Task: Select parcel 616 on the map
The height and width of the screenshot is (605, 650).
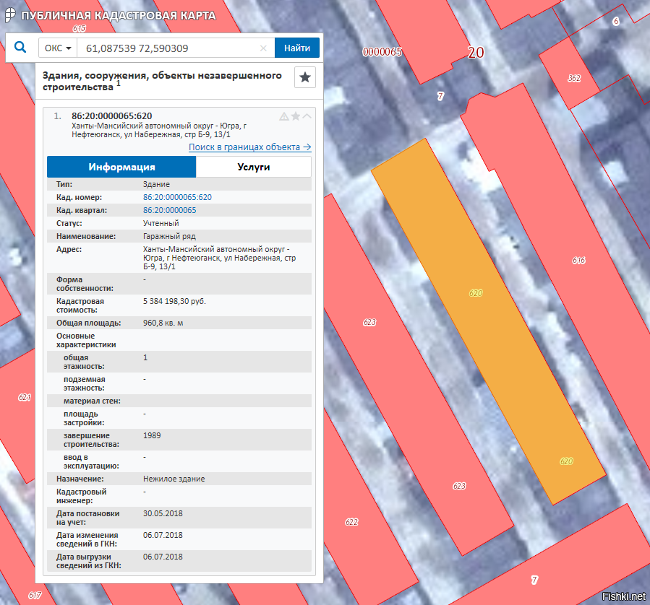Action: point(578,260)
